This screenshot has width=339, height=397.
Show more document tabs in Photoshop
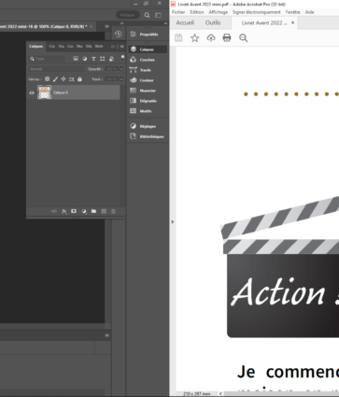tap(106, 26)
